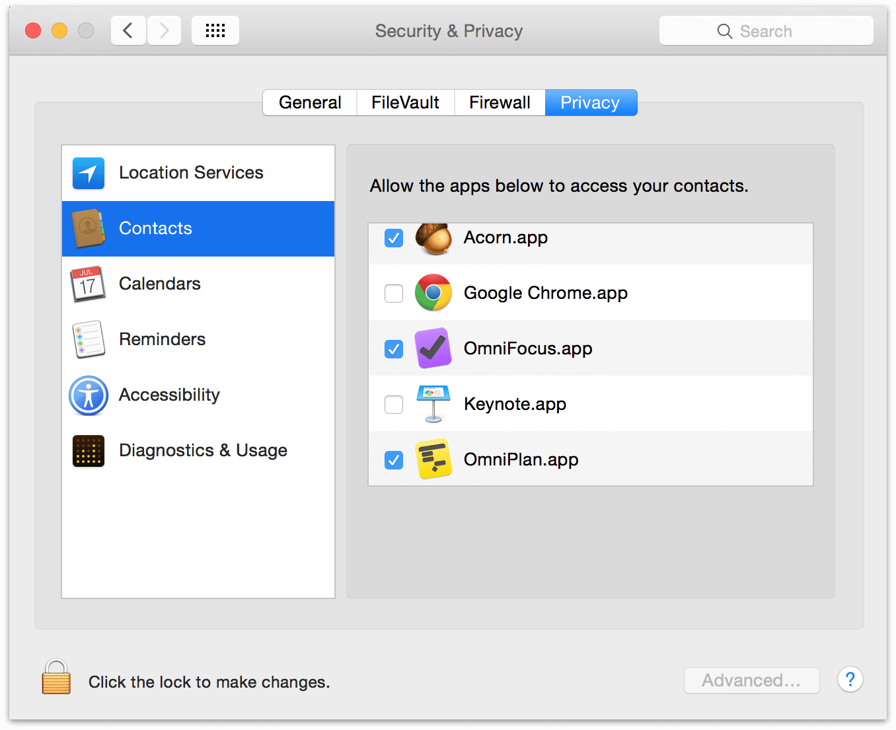896x730 pixels.
Task: Open the help question mark button
Action: click(850, 679)
